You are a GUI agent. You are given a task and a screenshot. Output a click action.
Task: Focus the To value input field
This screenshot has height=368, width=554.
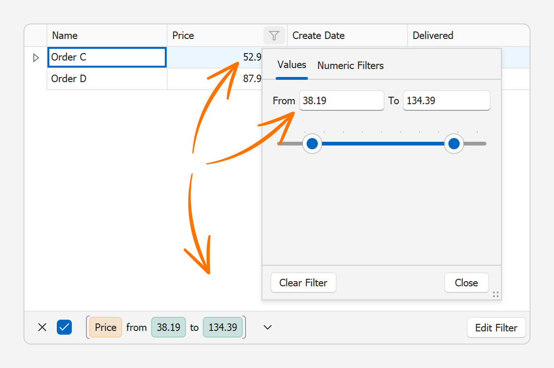tap(446, 100)
